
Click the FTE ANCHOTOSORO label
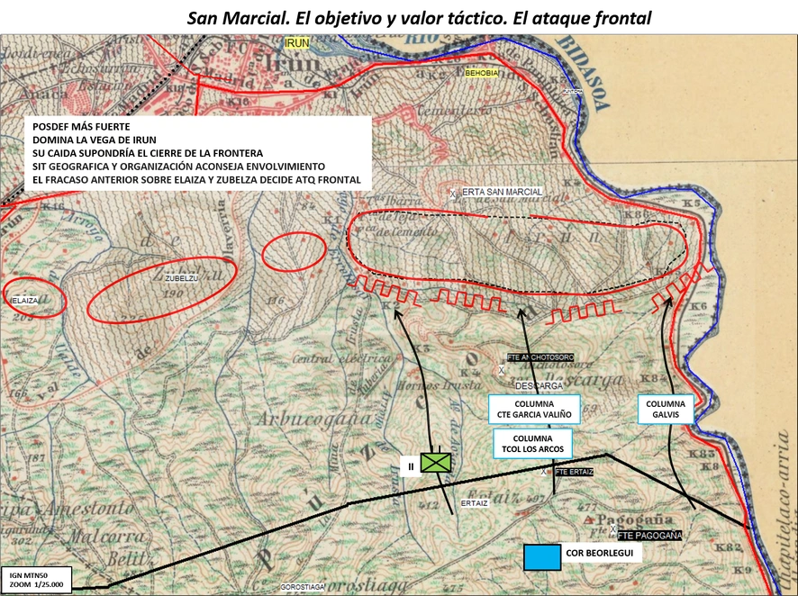tap(540, 357)
